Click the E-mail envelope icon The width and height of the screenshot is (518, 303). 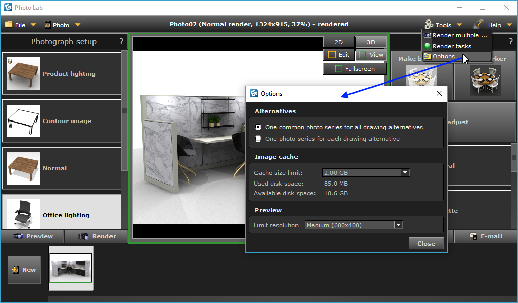point(473,236)
